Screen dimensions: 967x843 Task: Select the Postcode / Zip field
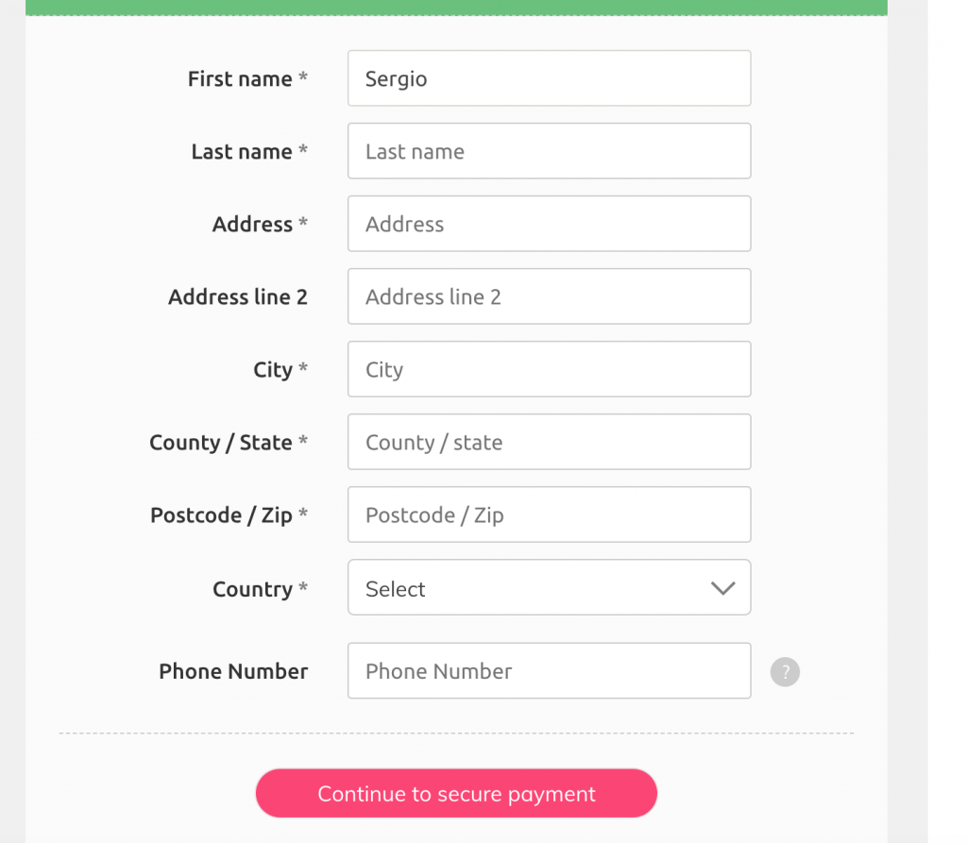pos(549,514)
